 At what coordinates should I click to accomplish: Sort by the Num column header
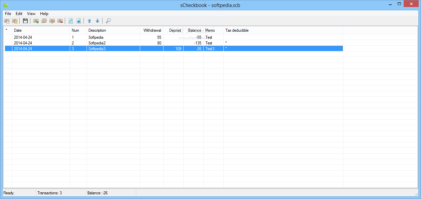tap(78, 30)
